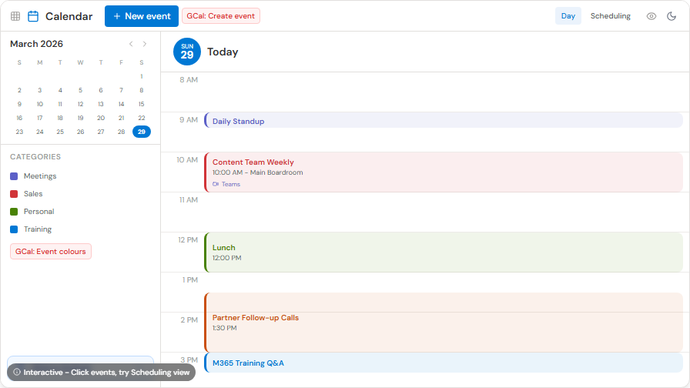Screen dimensions: 690x388
Task: Open the Lunch event
Action: pos(443,252)
